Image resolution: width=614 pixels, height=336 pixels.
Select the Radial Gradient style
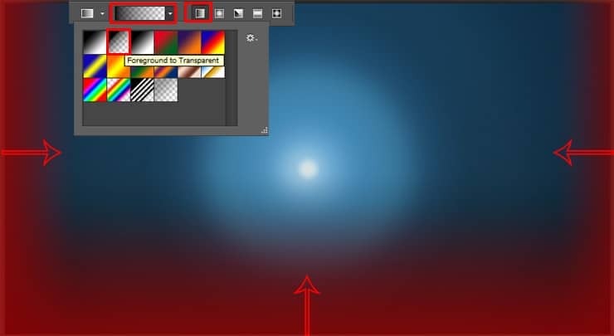coord(219,13)
